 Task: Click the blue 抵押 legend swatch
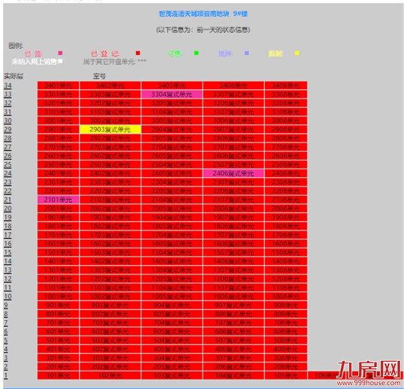click(x=246, y=53)
